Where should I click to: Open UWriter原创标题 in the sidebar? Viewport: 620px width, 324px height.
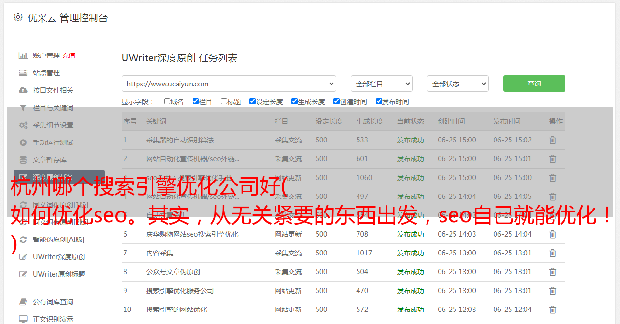click(x=59, y=274)
